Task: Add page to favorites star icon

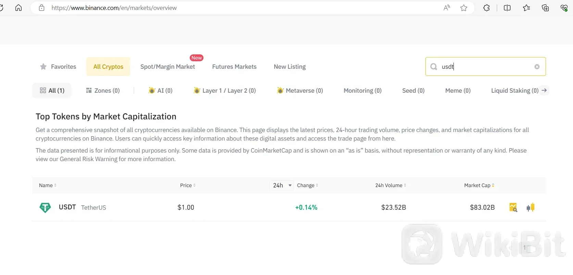Action: pos(464,8)
